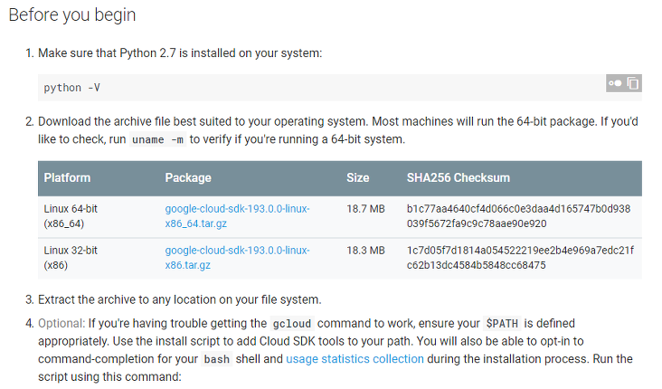Click the Package column header

pyautogui.click(x=188, y=178)
